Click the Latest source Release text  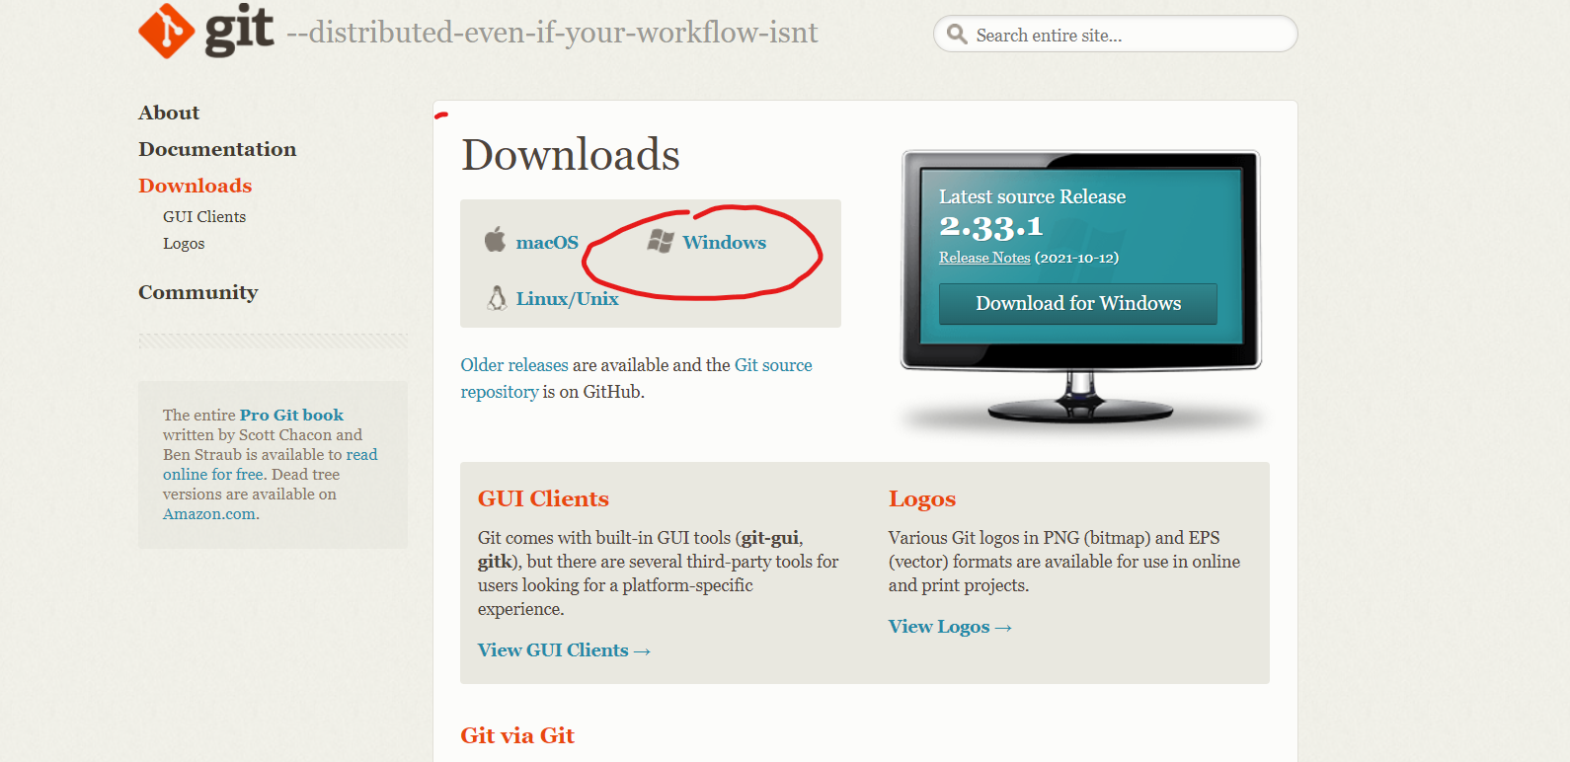point(1032,196)
